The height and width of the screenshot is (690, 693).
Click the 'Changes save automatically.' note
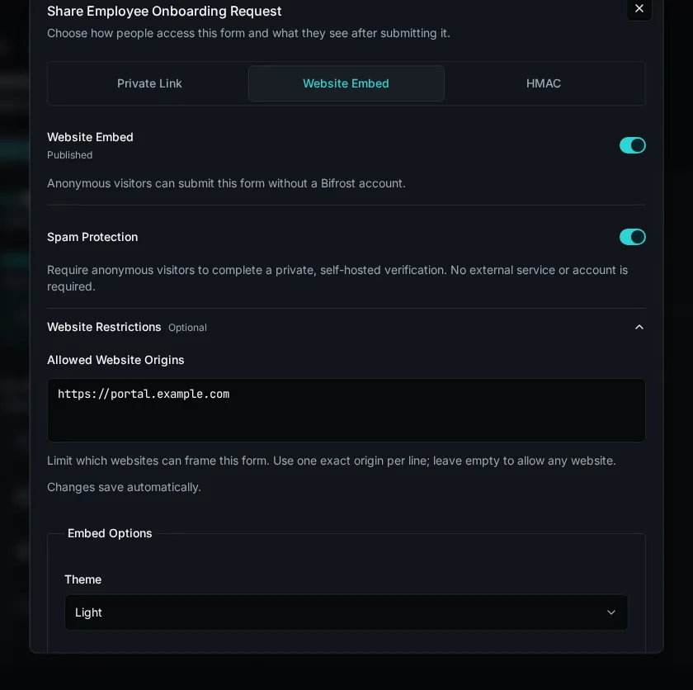124,487
